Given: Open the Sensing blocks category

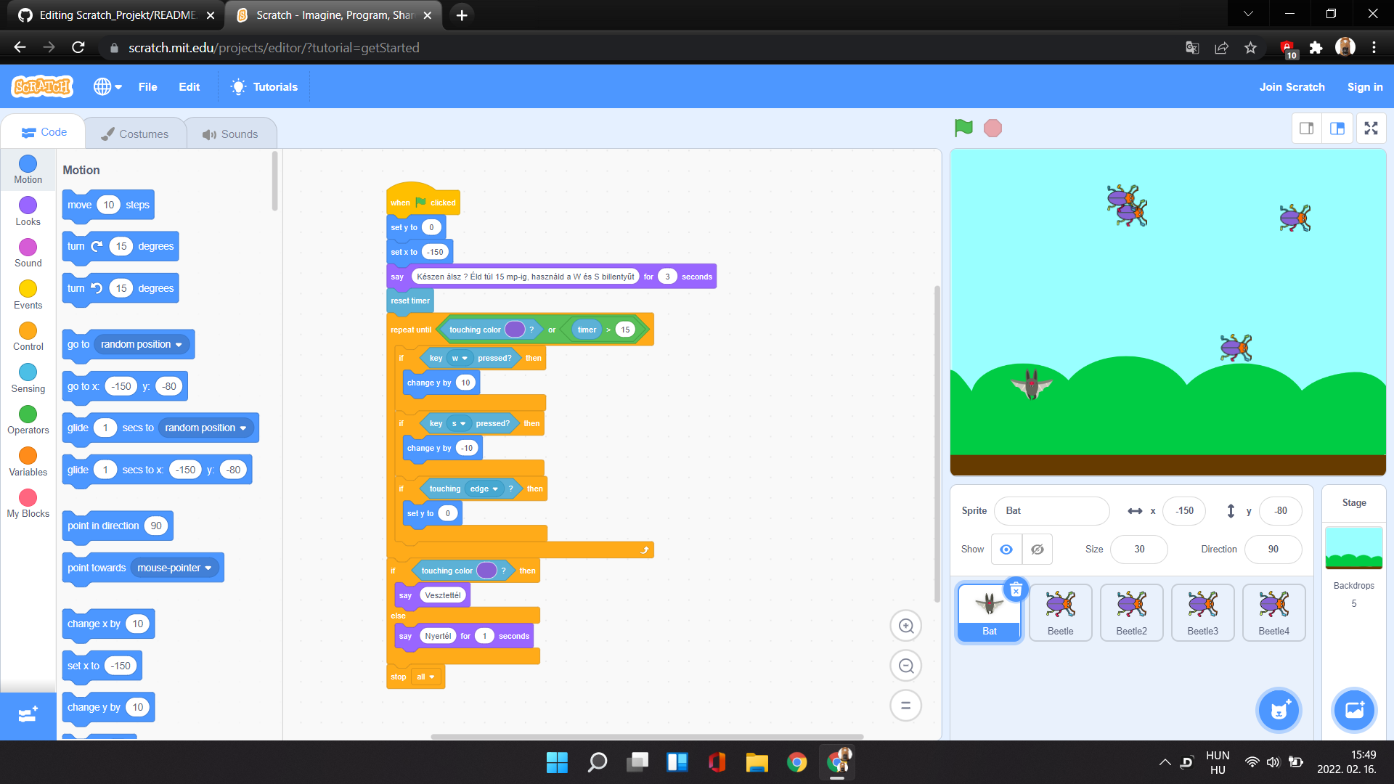Looking at the screenshot, I should pyautogui.click(x=27, y=377).
